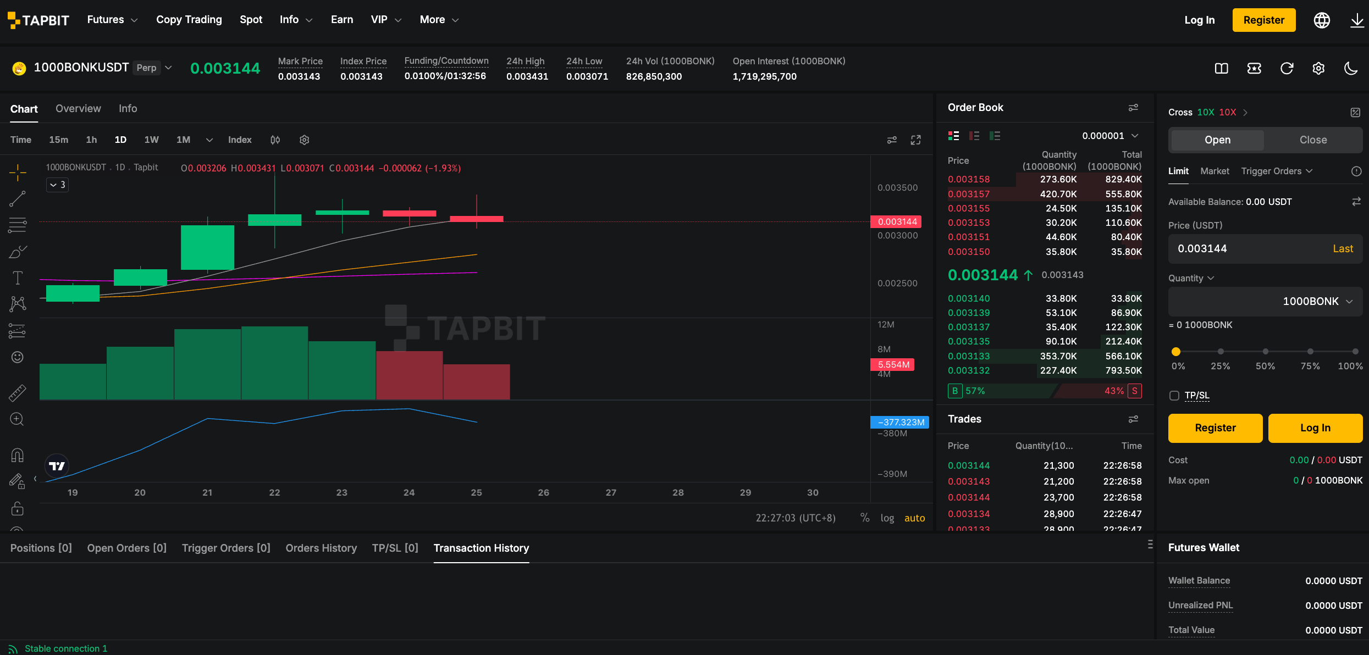The height and width of the screenshot is (655, 1369).
Task: Open the calculator icon in order panel
Action: tap(1355, 112)
